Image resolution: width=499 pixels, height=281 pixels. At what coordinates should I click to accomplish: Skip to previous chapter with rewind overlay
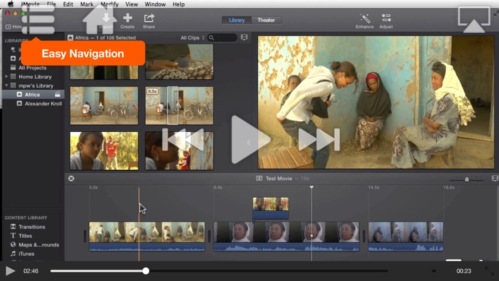tap(183, 140)
